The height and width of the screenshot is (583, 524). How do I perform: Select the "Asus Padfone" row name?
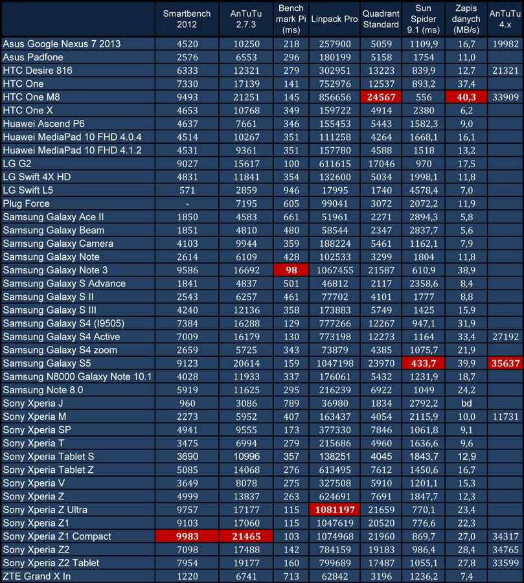tap(33, 57)
